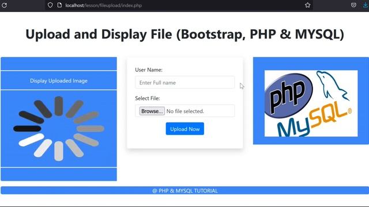Click the Select File: label

148,98
